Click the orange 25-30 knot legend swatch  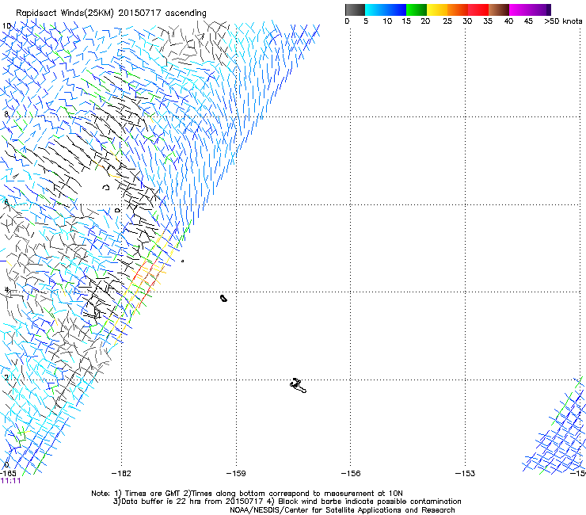click(x=458, y=10)
